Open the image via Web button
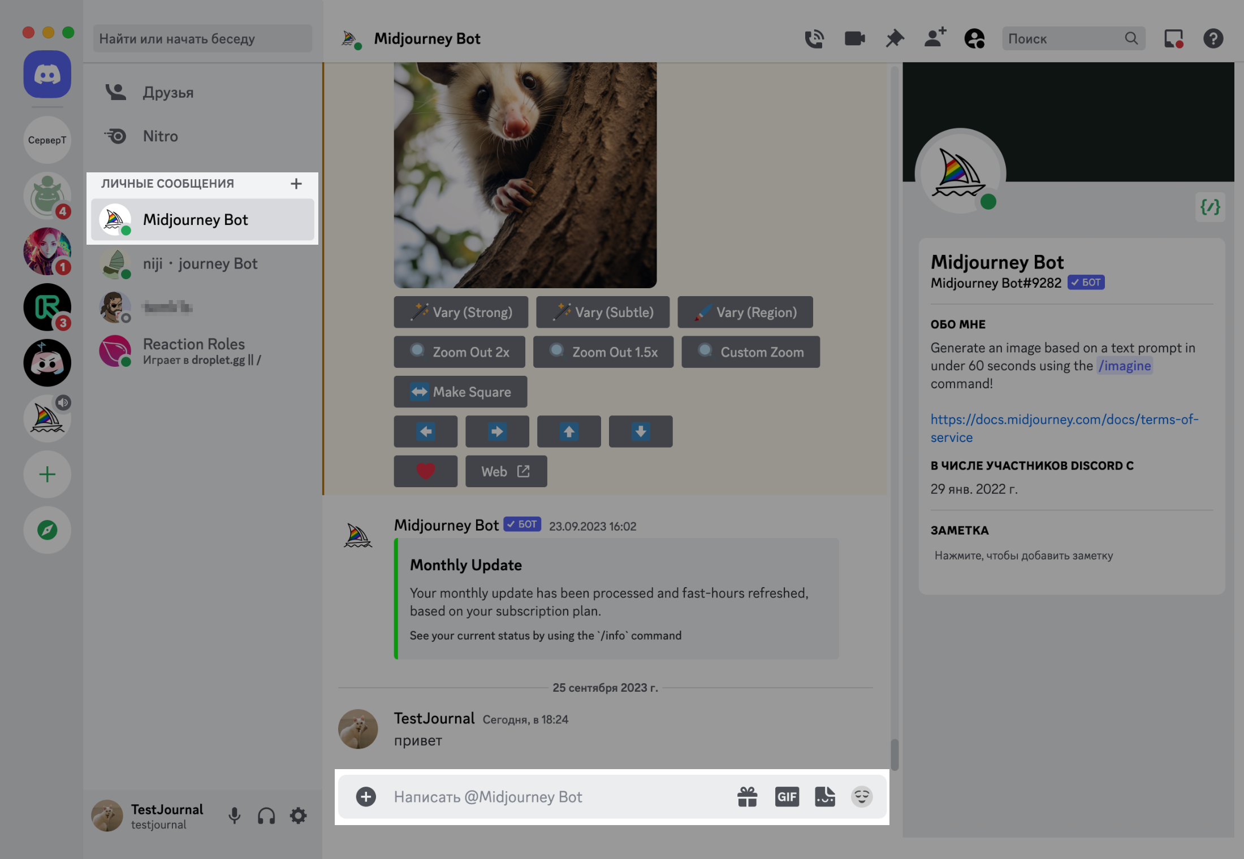The height and width of the screenshot is (859, 1244). pyautogui.click(x=506, y=471)
